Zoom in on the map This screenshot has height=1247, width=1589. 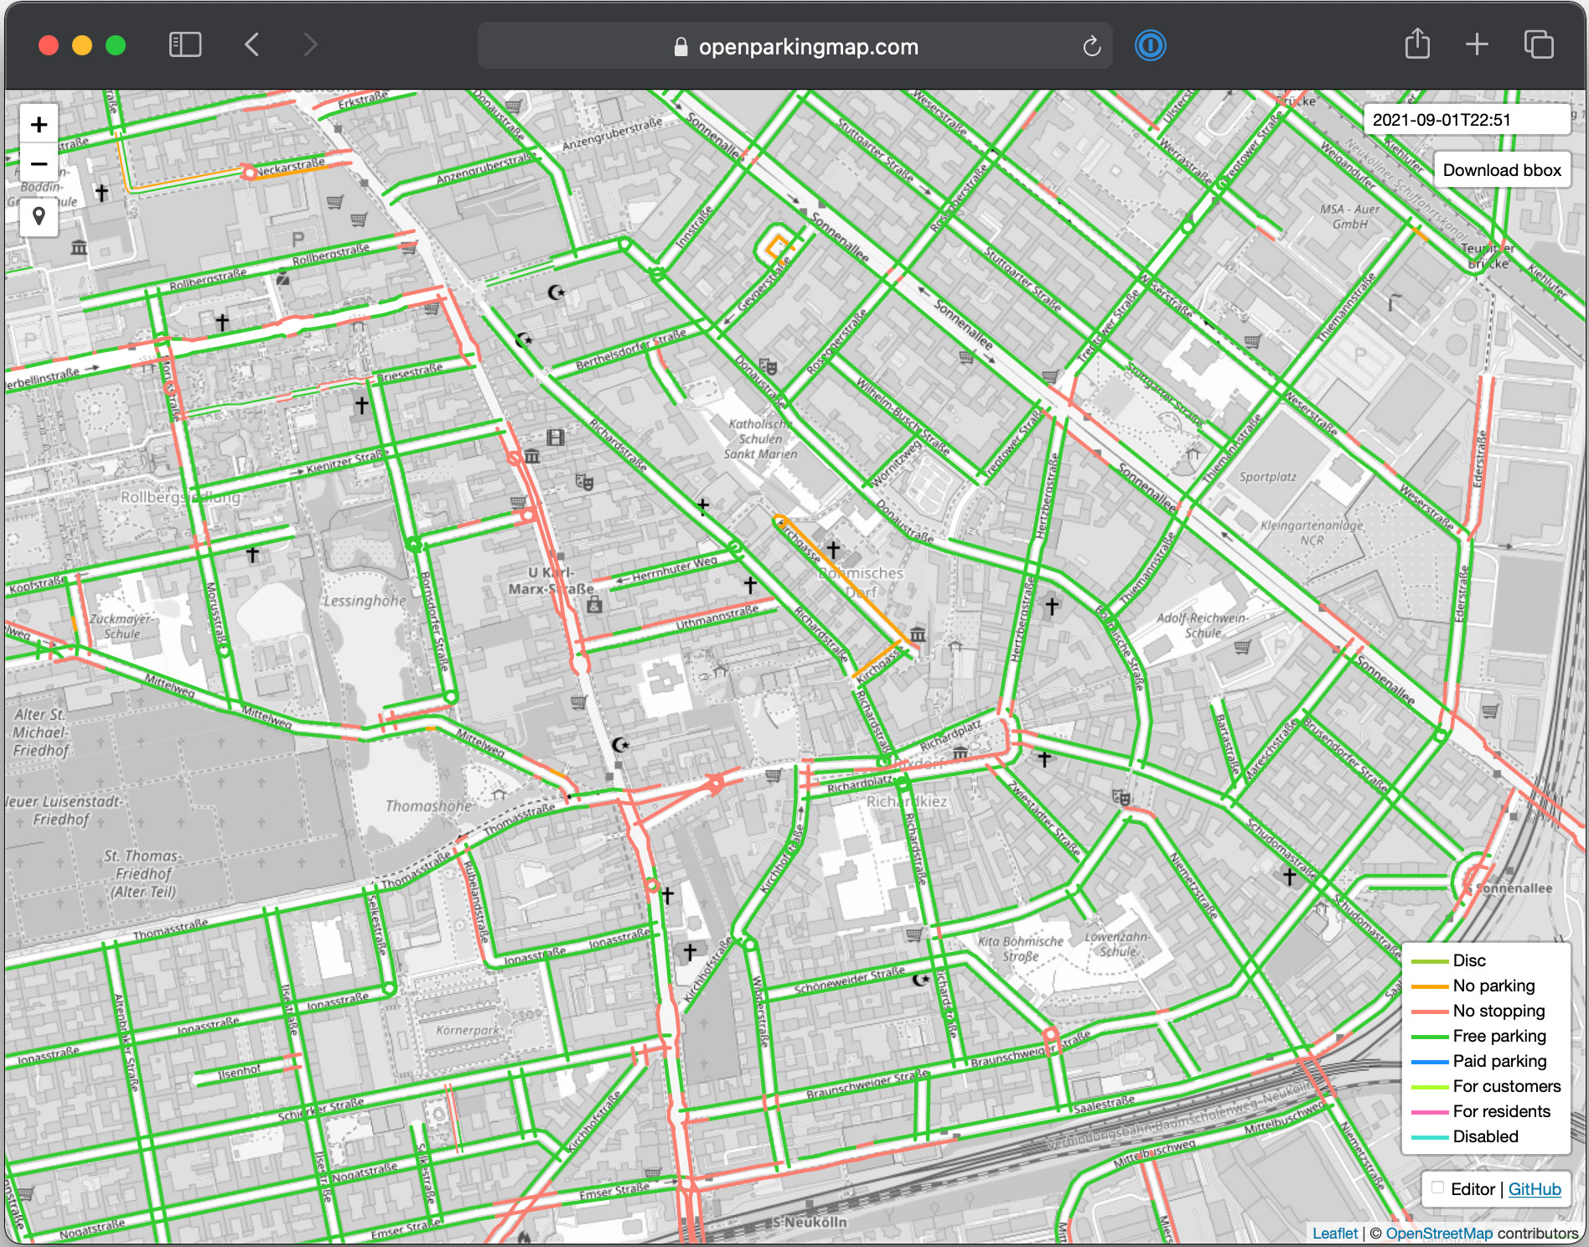click(x=39, y=125)
